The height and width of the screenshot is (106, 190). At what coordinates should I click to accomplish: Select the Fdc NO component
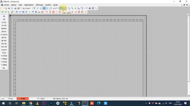(4, 47)
